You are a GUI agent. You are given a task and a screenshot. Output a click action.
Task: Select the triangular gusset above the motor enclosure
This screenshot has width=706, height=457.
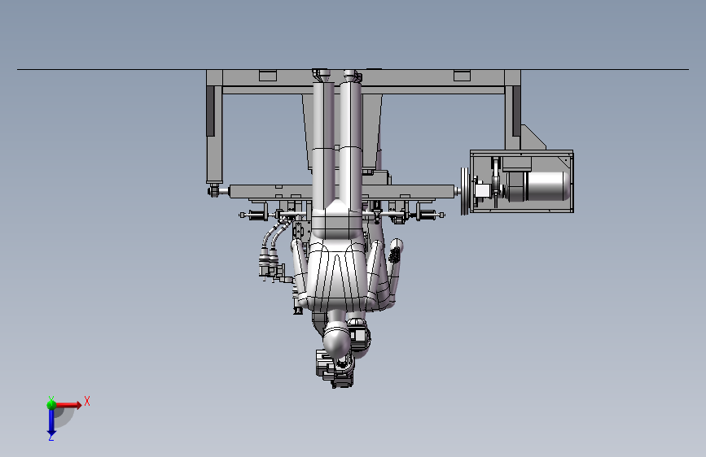533,137
